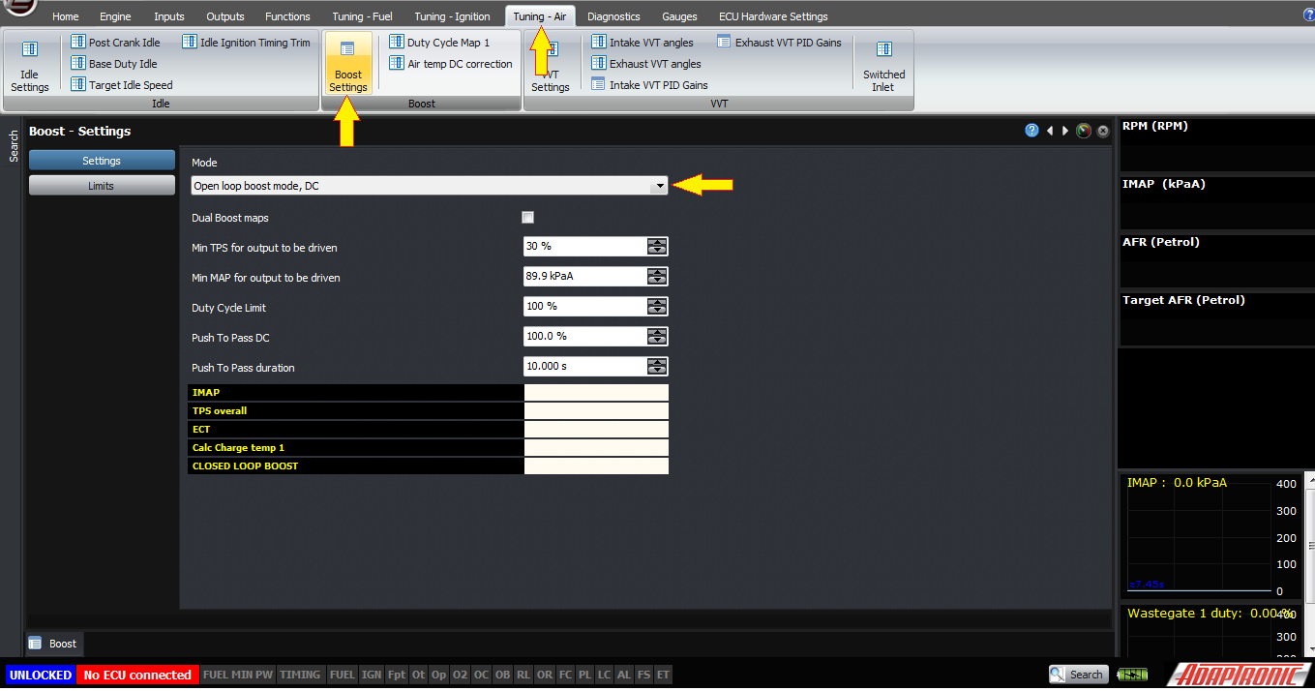Screen dimensions: 1315x691
Task: Switch to the Inputs tab
Action: pyautogui.click(x=169, y=16)
